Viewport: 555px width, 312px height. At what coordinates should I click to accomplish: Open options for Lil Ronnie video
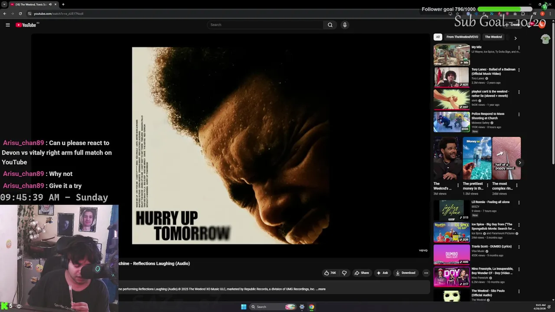[x=519, y=202]
